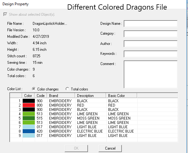Select the 'Total colors' radio button

(67, 89)
